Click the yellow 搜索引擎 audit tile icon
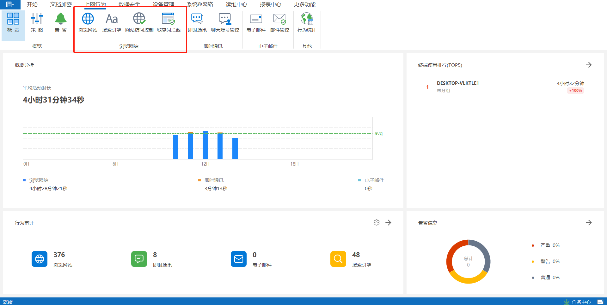Screen dimensions: 607x305 click(338, 259)
